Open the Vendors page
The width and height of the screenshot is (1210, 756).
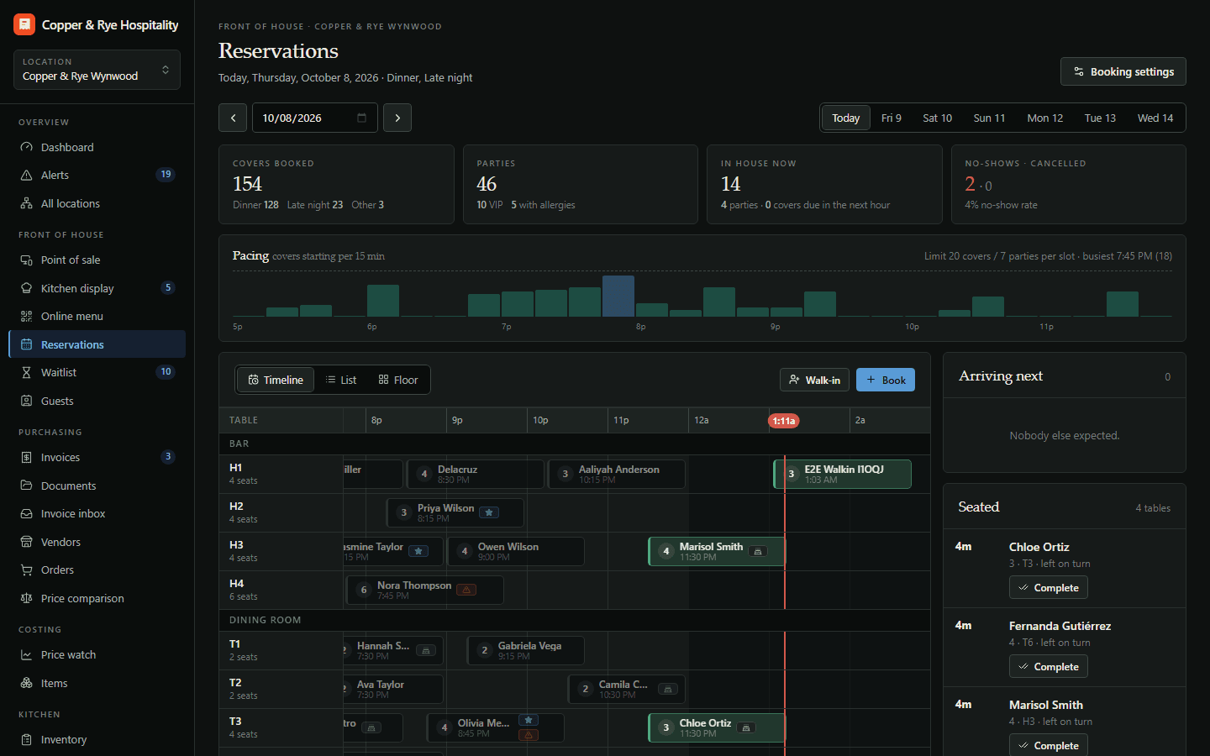click(97, 542)
